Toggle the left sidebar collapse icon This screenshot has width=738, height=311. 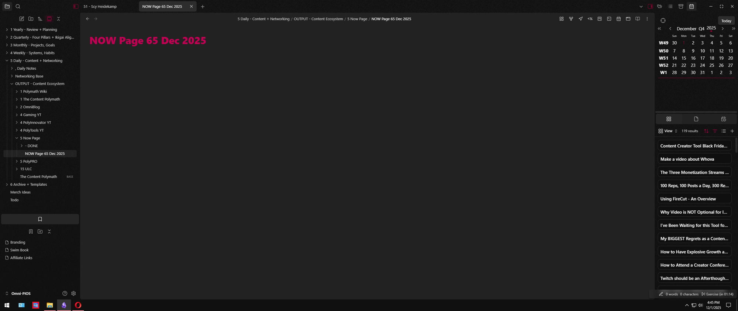[76, 6]
